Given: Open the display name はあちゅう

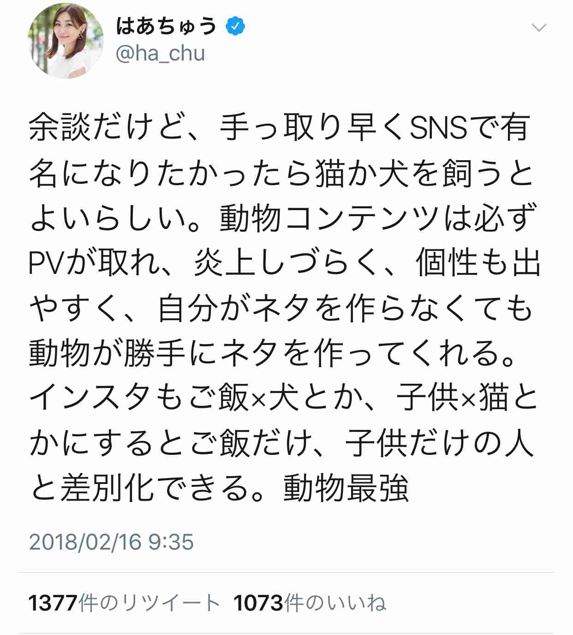Looking at the screenshot, I should 166,26.
